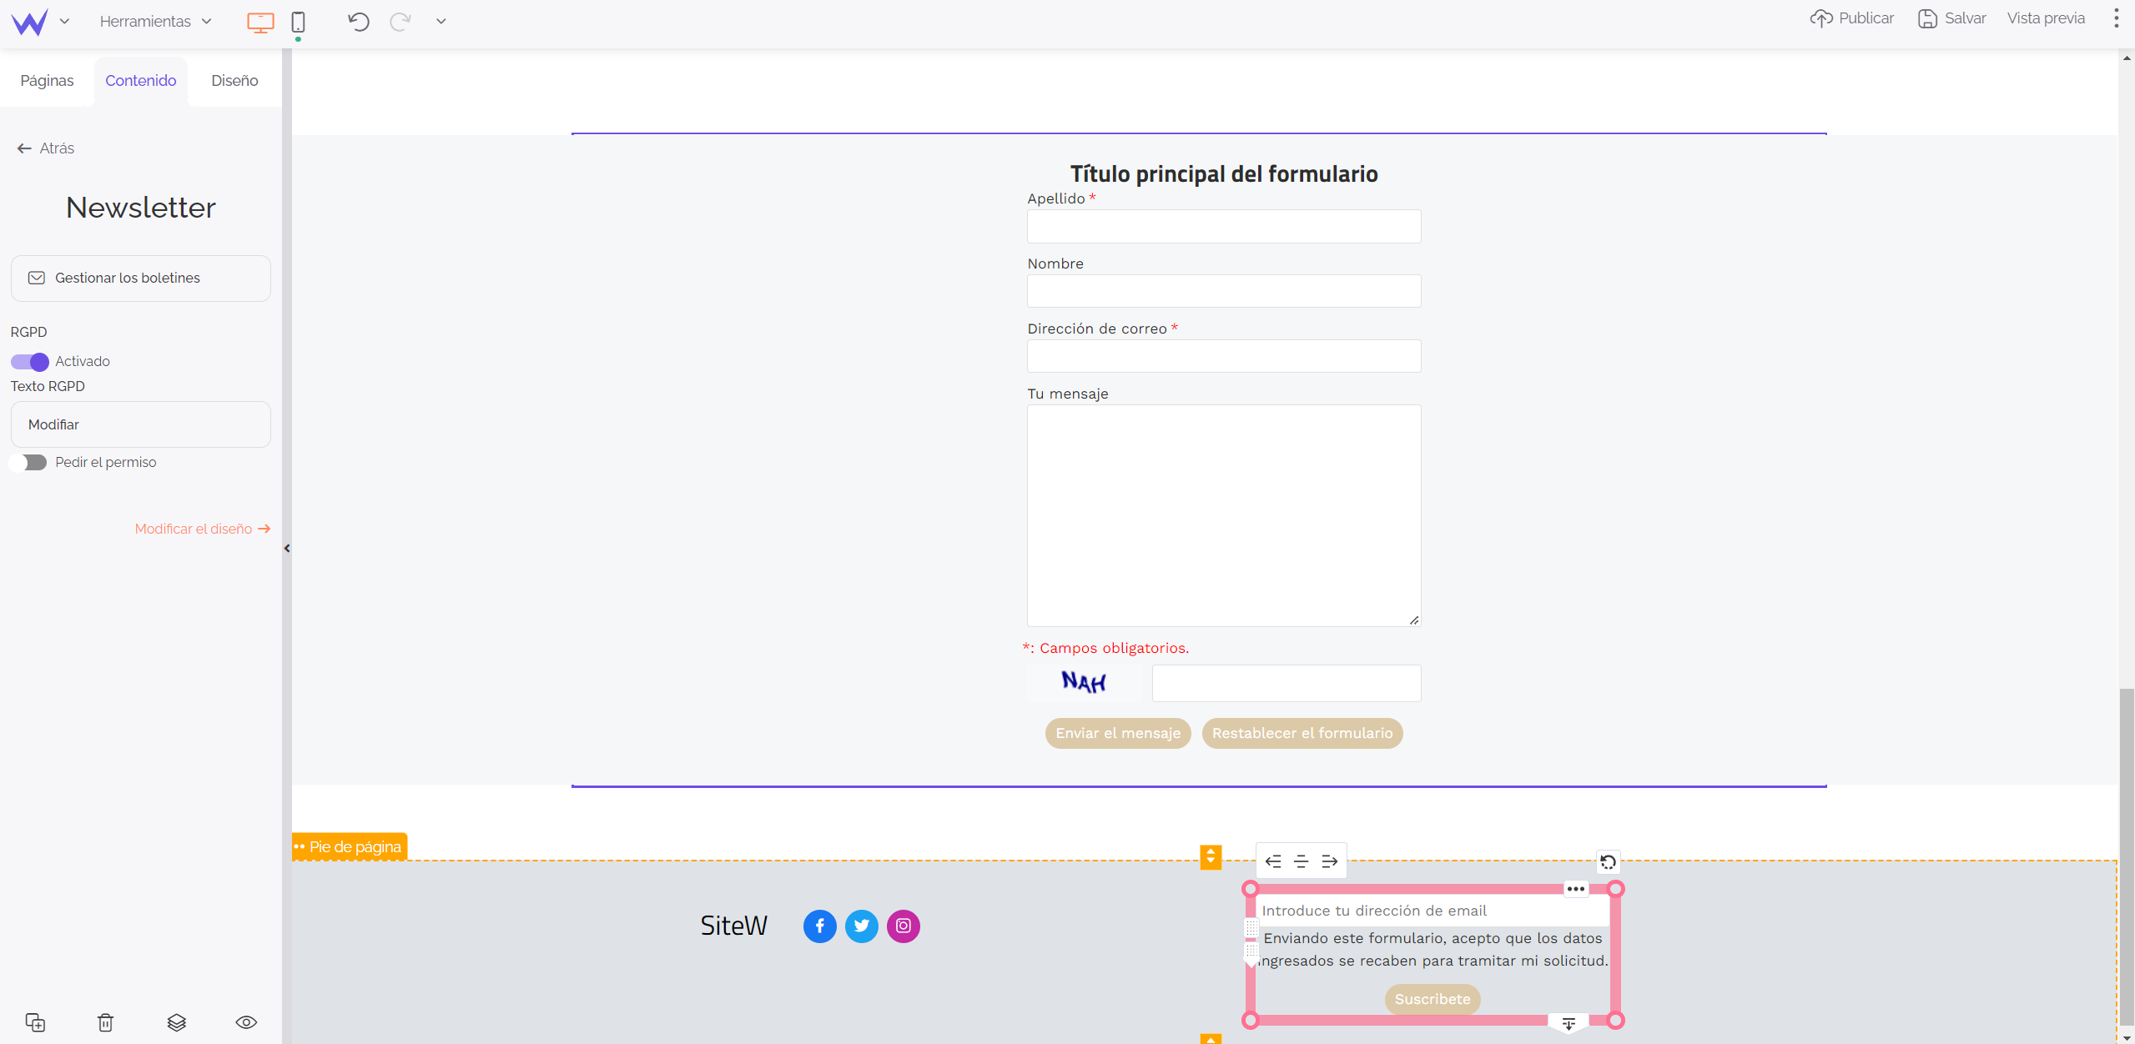Image resolution: width=2135 pixels, height=1044 pixels.
Task: Click the more options icon on newsletter widget
Action: pyautogui.click(x=1577, y=889)
